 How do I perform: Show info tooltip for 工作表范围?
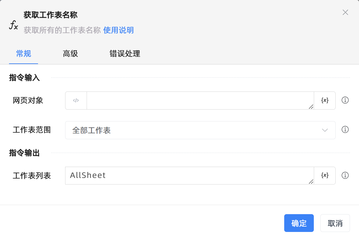coord(345,130)
